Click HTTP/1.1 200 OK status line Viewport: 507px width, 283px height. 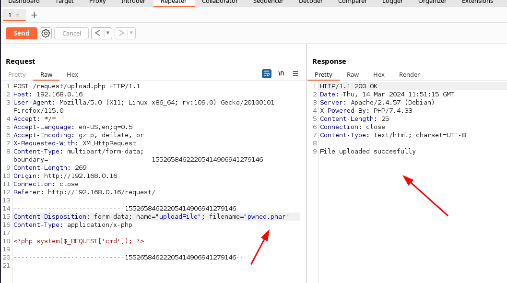coord(349,86)
